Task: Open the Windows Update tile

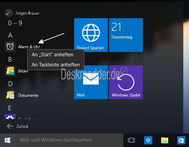Action: pos(126,82)
